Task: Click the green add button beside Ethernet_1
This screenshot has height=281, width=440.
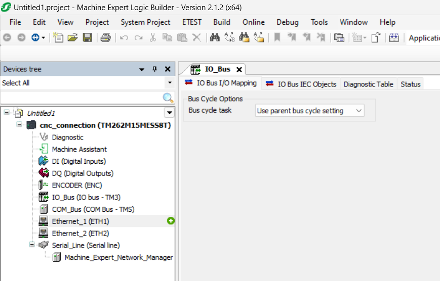Action: tap(171, 221)
